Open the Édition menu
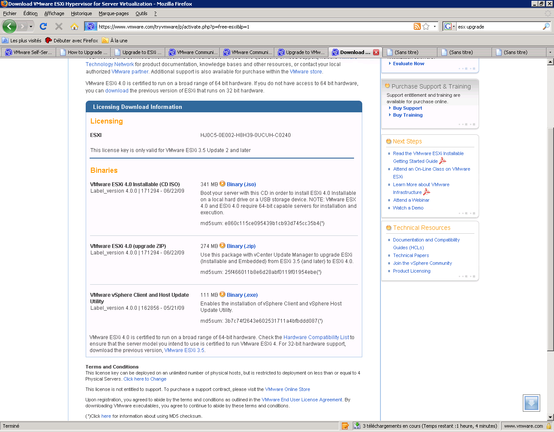 [x=30, y=13]
